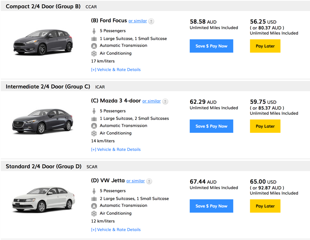The image size is (310, 240).
Task: Click passenger icon in Ford Focus listing
Action: tap(94, 31)
